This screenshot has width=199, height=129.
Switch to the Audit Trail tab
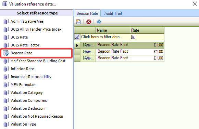click(113, 13)
